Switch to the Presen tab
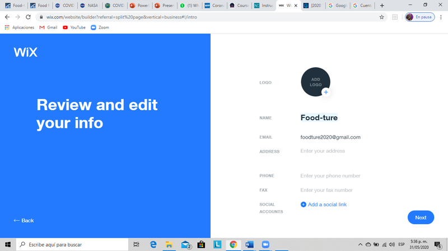This screenshot has height=251, width=448. tap(164, 6)
